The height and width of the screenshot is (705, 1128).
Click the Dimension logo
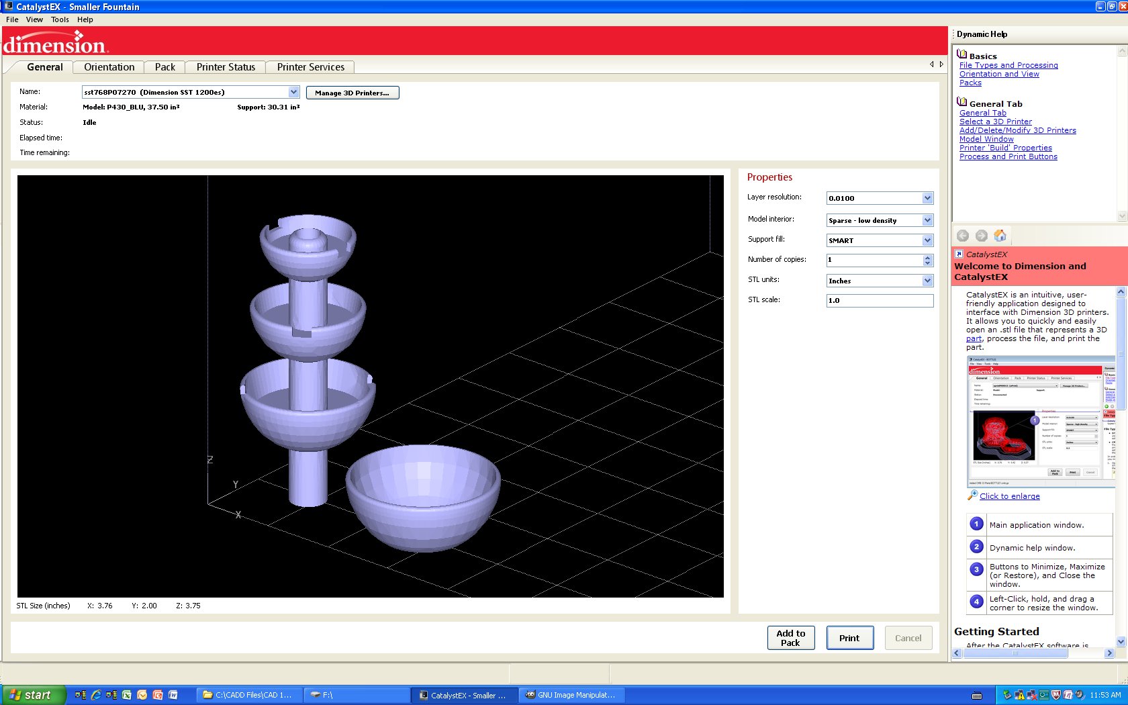[x=55, y=42]
